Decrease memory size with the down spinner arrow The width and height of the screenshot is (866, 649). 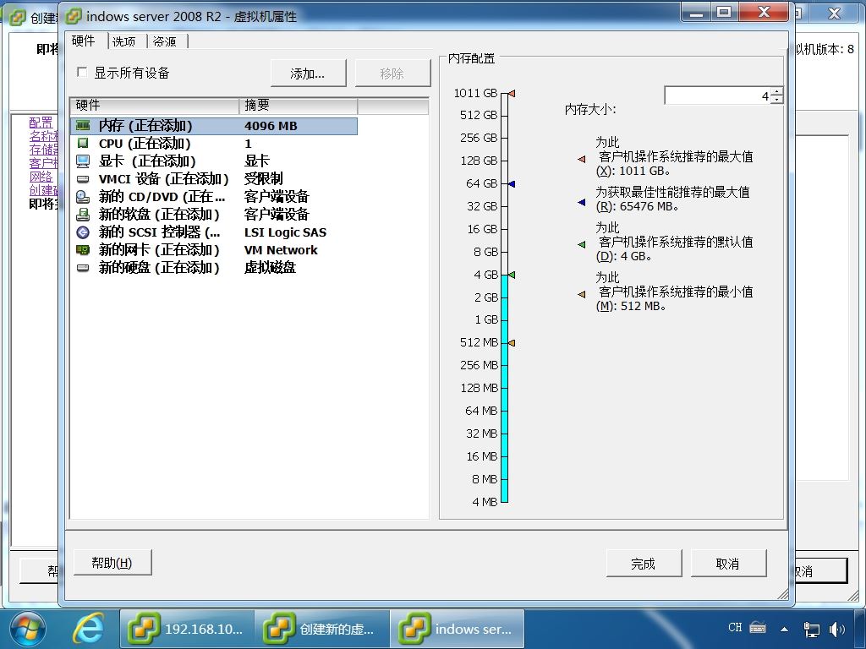click(776, 100)
